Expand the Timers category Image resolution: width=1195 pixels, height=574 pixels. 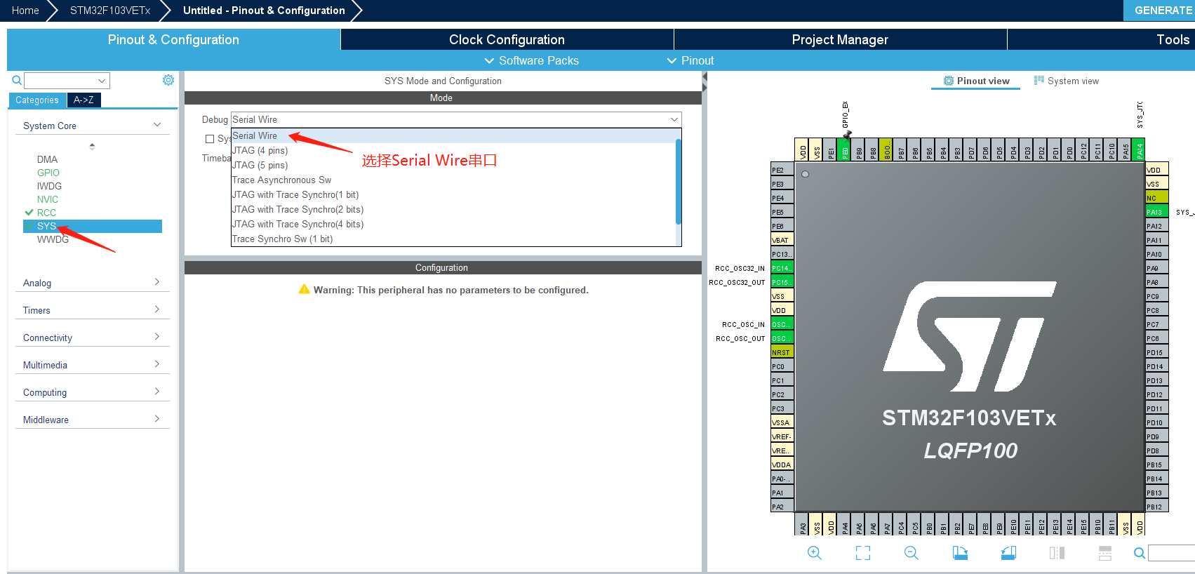tap(92, 310)
